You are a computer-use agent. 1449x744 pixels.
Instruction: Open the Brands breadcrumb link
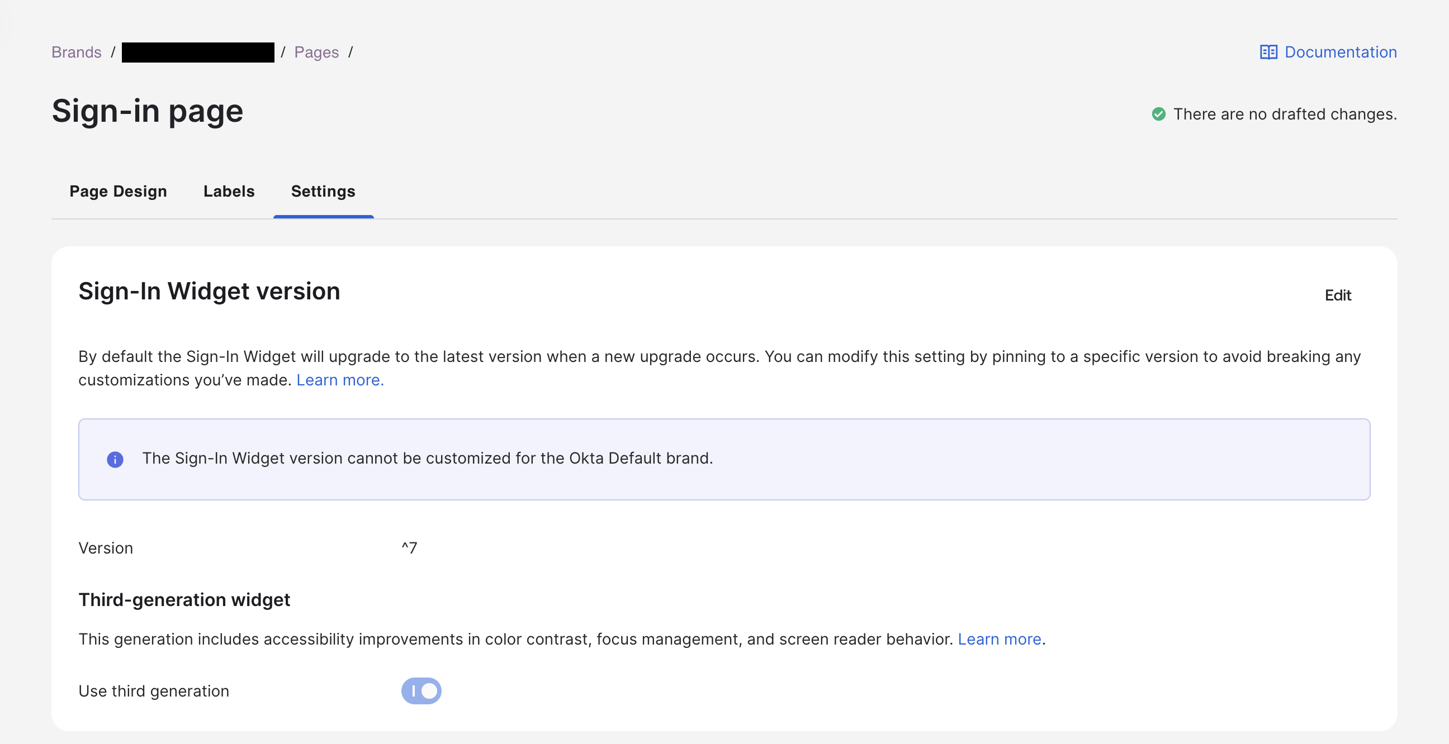click(77, 53)
